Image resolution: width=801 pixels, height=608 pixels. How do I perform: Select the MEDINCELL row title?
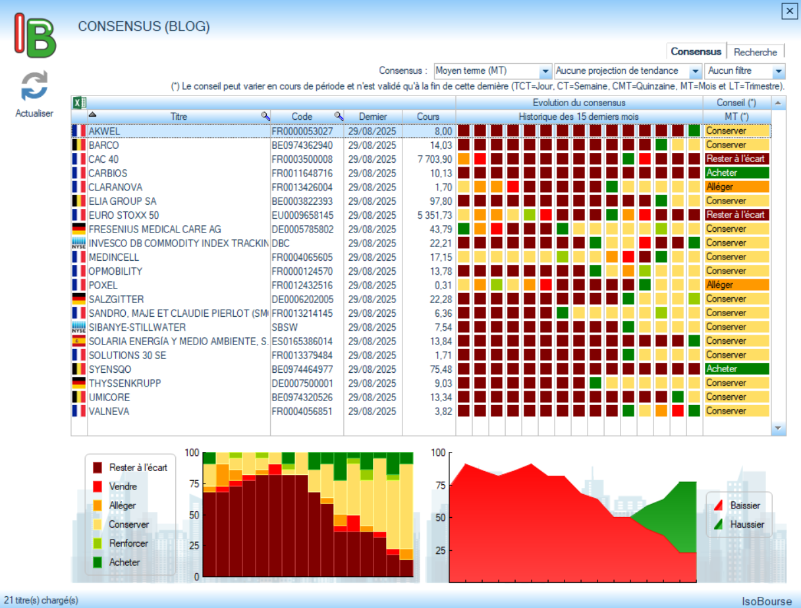pyautogui.click(x=115, y=257)
